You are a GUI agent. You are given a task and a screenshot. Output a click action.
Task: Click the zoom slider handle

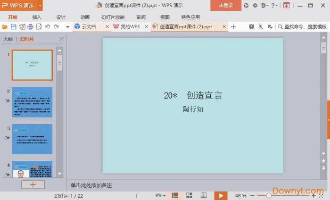coord(269,196)
